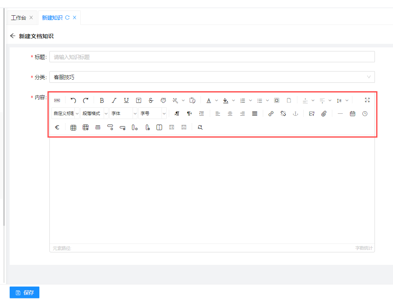Screen dimensions: 393x299
Task: Click the 保存 save button
Action: coord(25,293)
